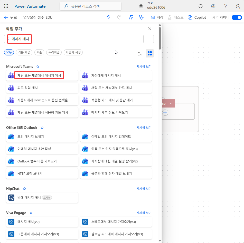Expand Viva Engage 자세히 보기 link
Image resolution: width=244 pixels, height=243 pixels.
[144, 213]
